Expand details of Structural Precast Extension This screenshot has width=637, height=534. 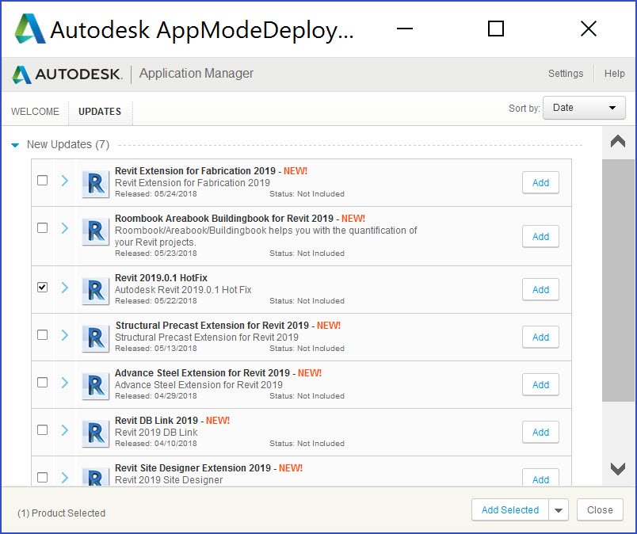[65, 335]
